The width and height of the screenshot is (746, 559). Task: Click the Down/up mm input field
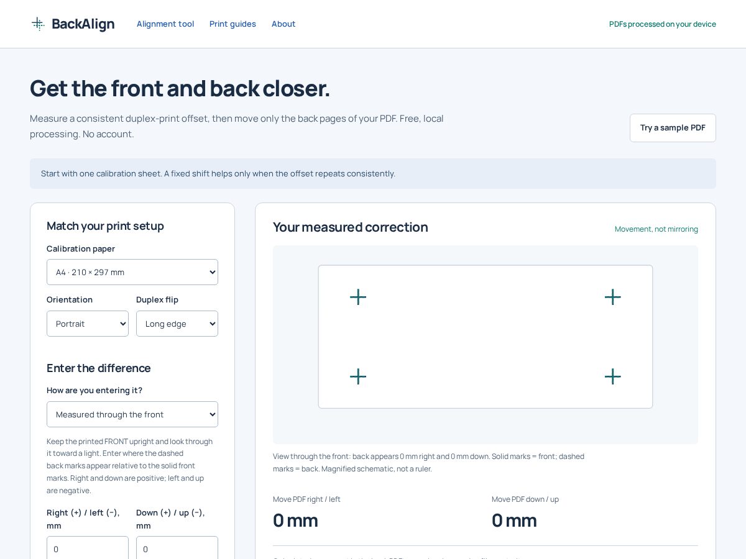pos(177,548)
